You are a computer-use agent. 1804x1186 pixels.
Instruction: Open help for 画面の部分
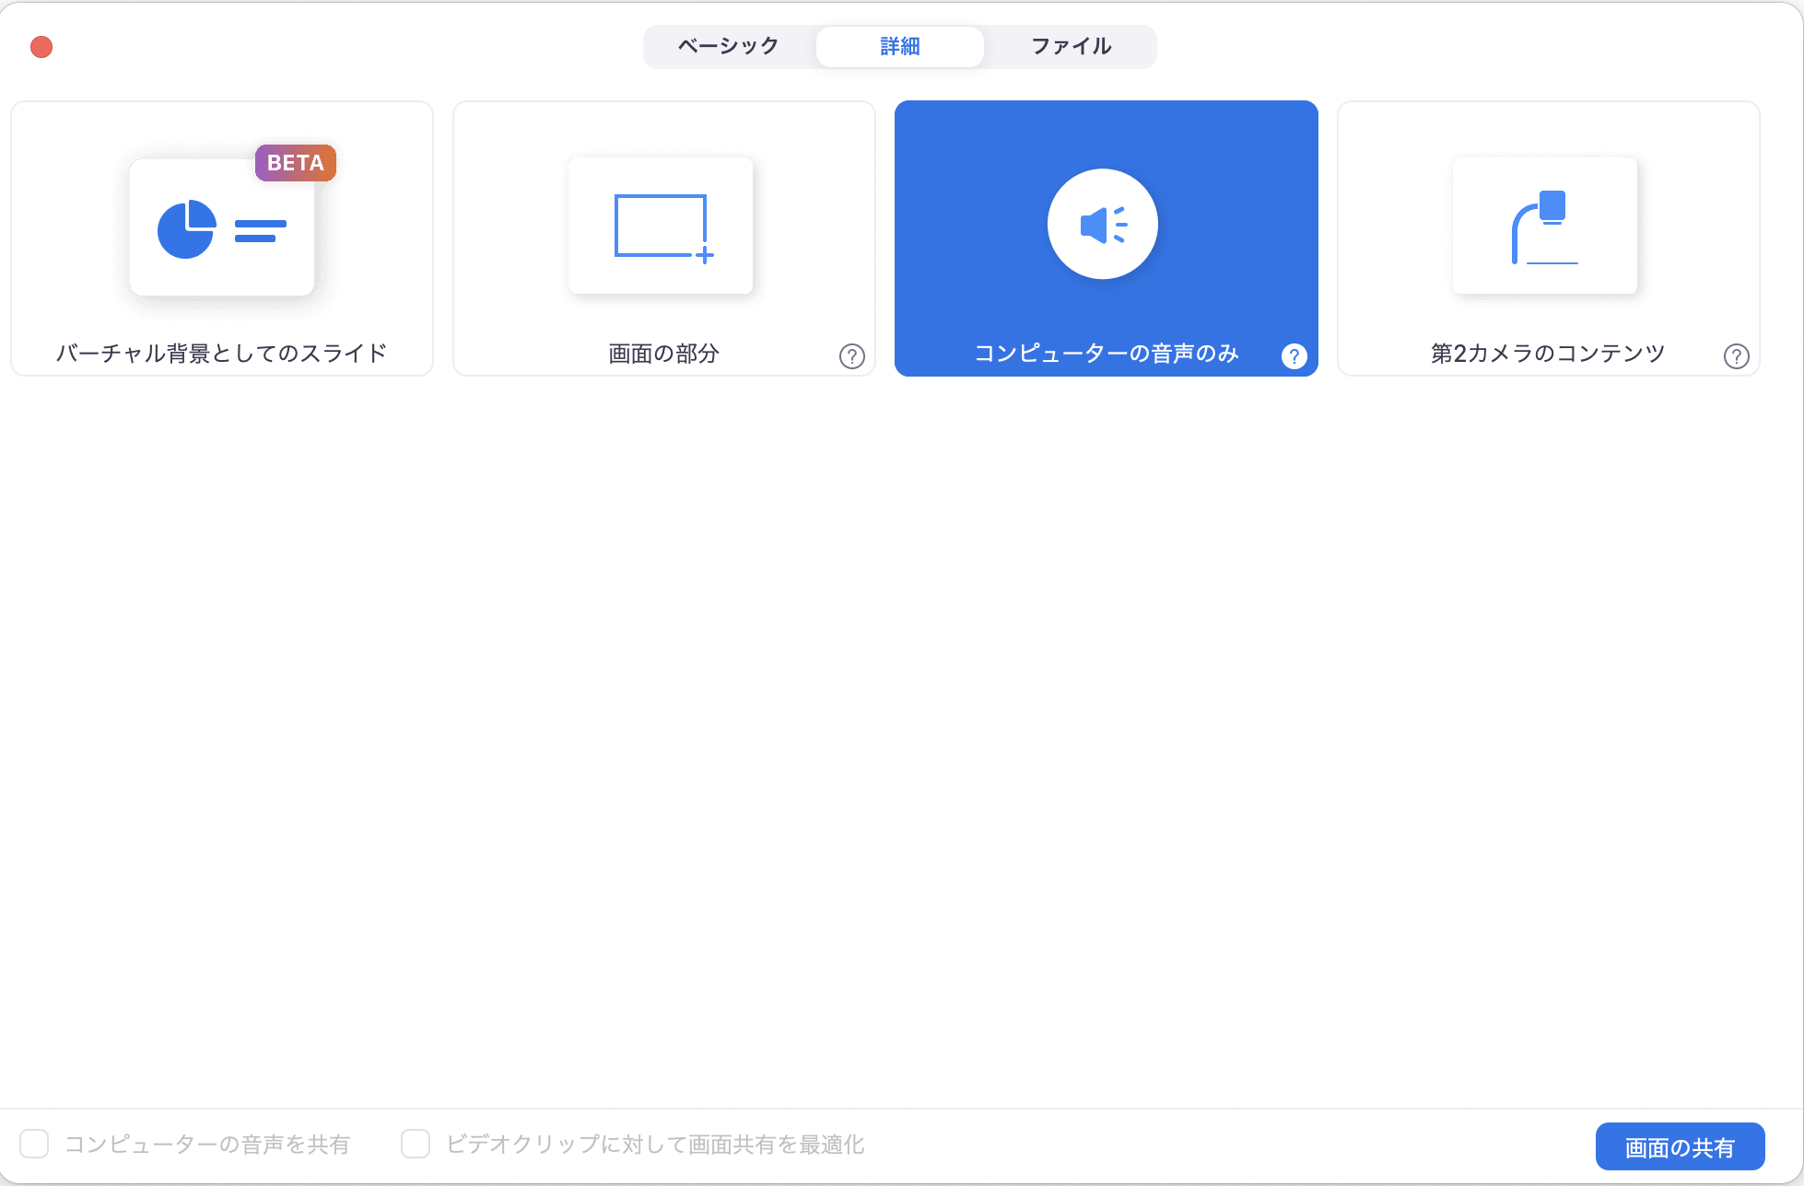[852, 356]
